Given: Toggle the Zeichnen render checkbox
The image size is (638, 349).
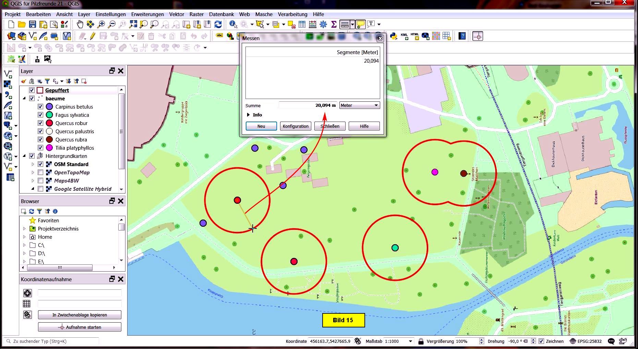Looking at the screenshot, I should click(x=541, y=341).
